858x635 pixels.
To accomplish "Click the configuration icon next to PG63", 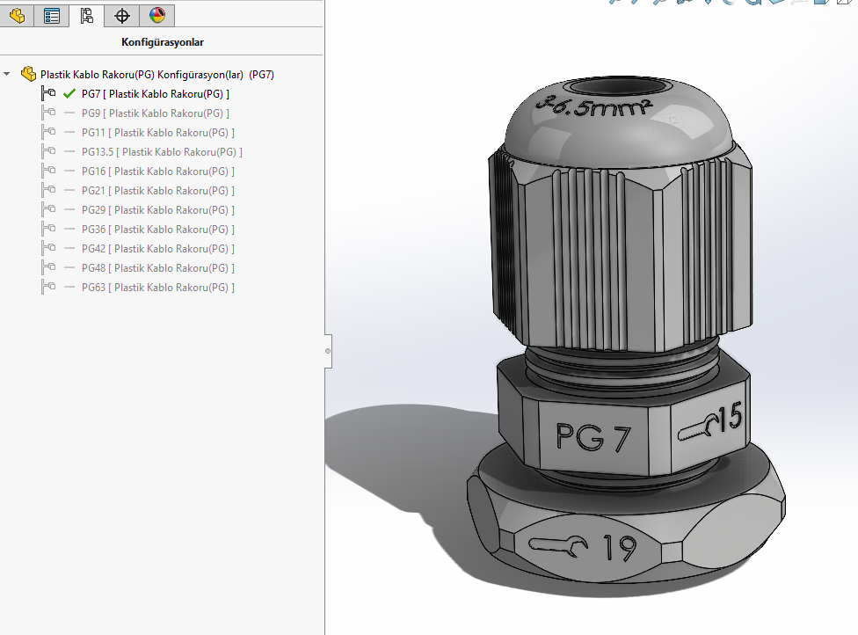I will tap(48, 287).
